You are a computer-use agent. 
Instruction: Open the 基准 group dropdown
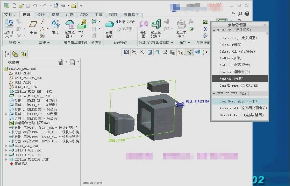pos(44,43)
